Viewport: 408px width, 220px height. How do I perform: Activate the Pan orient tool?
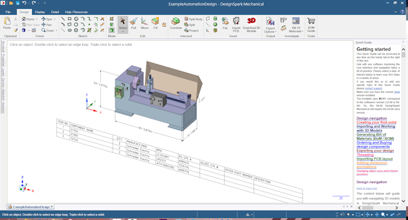(x=47, y=24)
